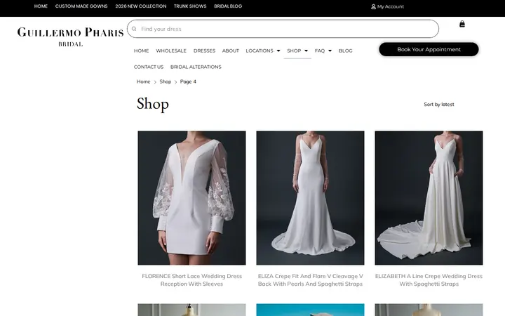Image resolution: width=505 pixels, height=316 pixels.
Task: Click into the Find your dress search field
Action: click(x=283, y=29)
